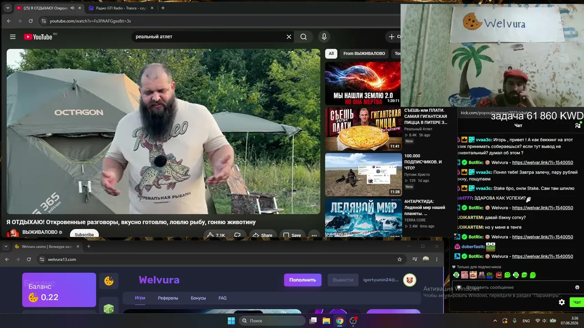Go back in the YouTube browser window
This screenshot has height=328, width=584.
coord(9,21)
